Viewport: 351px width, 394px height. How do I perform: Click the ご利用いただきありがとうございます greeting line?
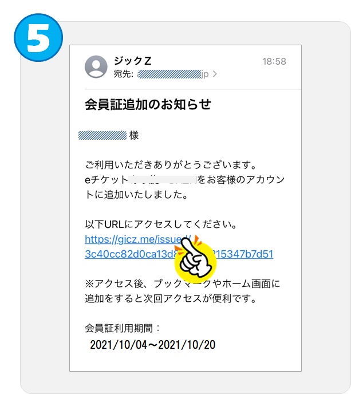pos(171,165)
